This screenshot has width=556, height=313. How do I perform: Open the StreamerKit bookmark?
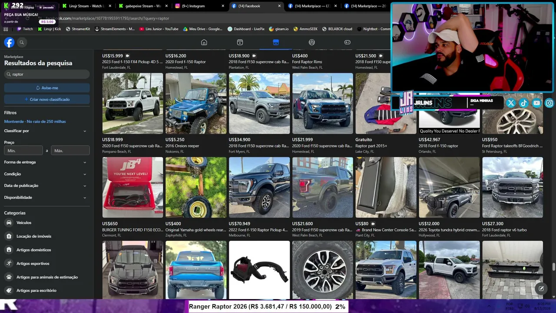click(78, 29)
